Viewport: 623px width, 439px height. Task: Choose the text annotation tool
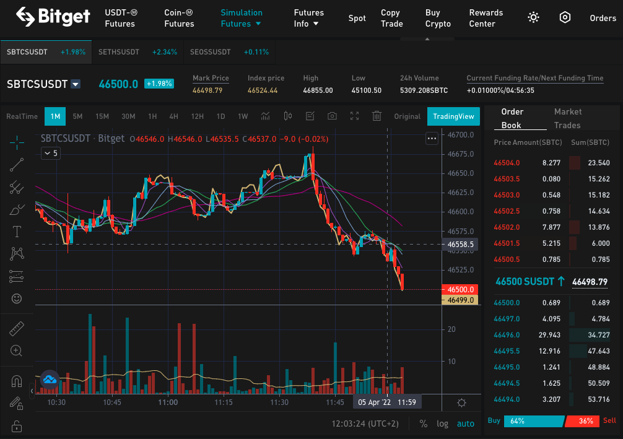click(17, 231)
